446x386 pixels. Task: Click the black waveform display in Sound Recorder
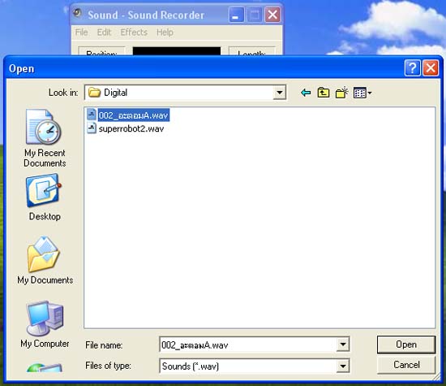click(177, 50)
